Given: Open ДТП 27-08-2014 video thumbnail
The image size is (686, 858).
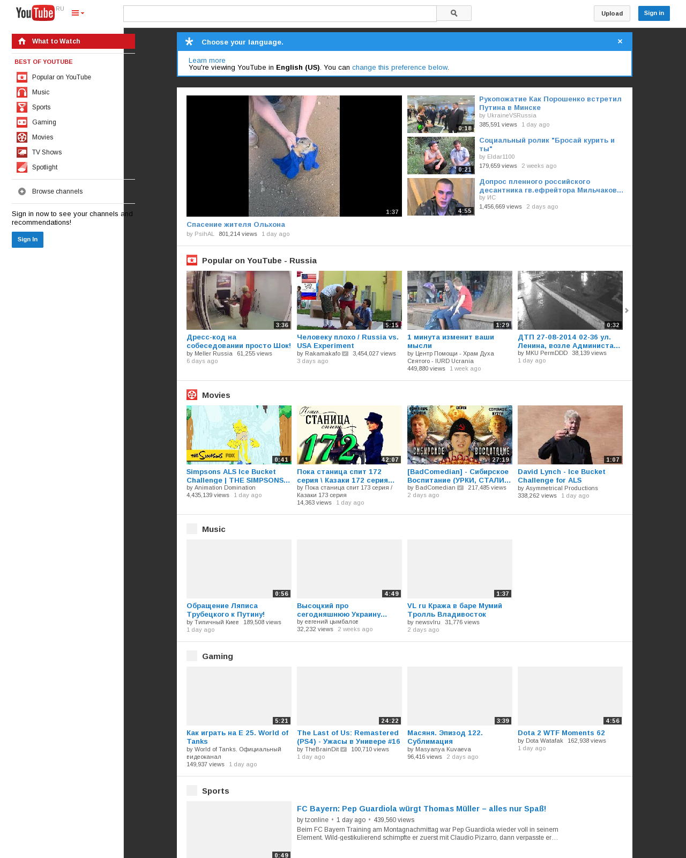Looking at the screenshot, I should pos(570,300).
